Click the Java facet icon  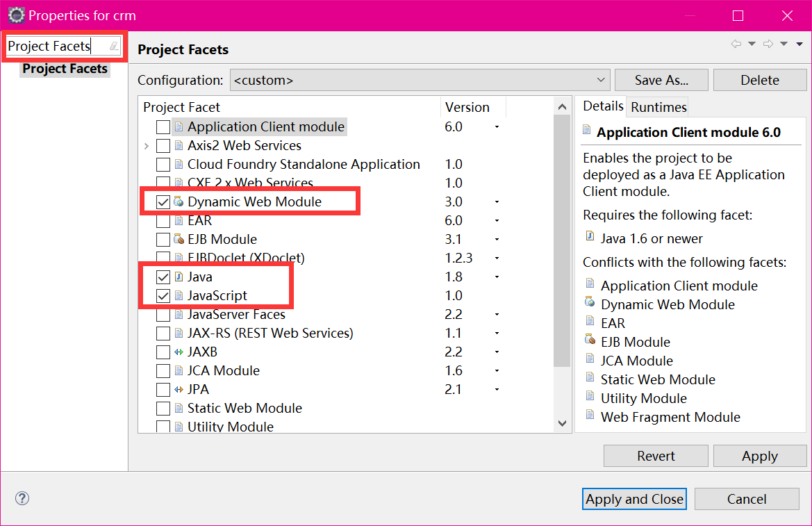[179, 276]
